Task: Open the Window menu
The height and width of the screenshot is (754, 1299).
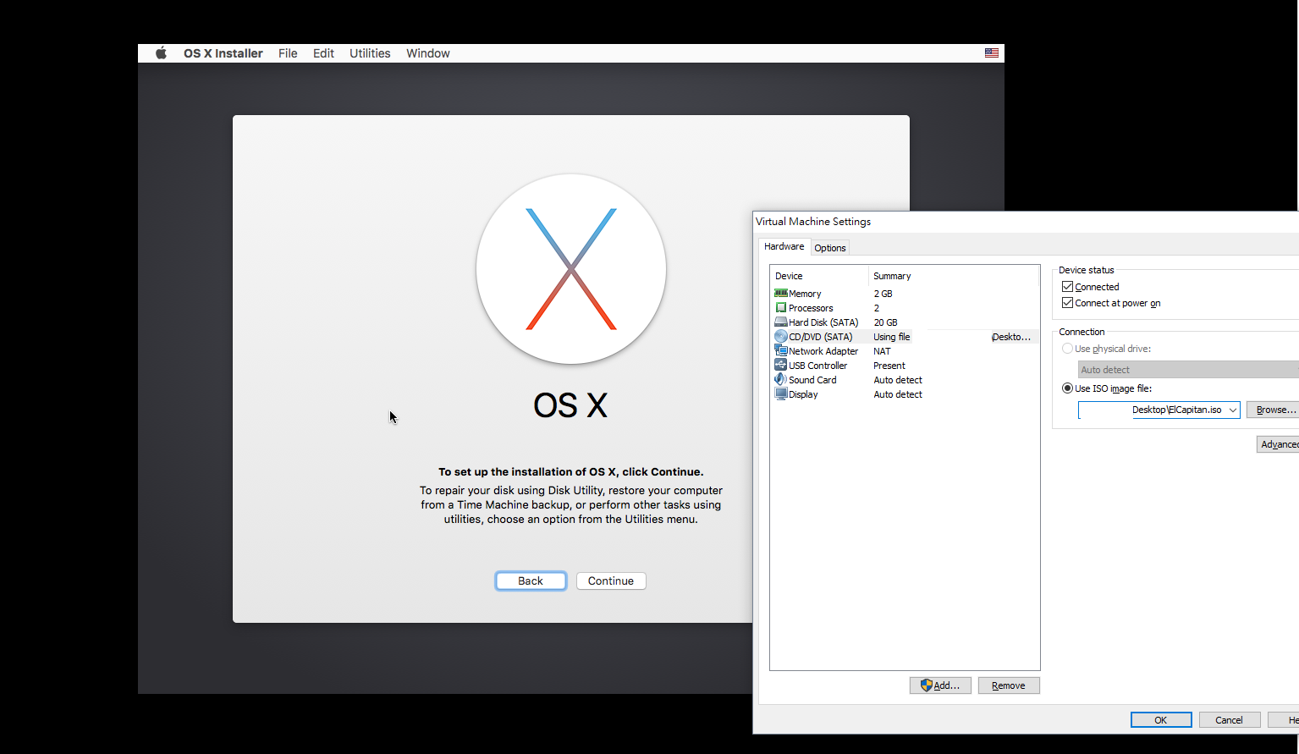Action: point(428,53)
